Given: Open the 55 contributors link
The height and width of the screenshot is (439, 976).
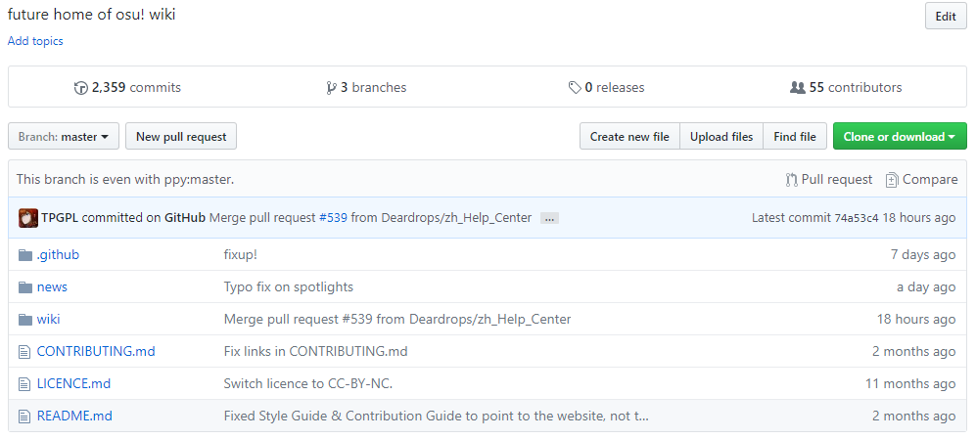Looking at the screenshot, I should 845,88.
